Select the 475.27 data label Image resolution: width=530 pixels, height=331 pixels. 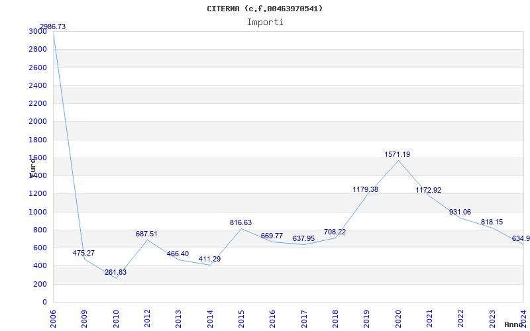[83, 253]
